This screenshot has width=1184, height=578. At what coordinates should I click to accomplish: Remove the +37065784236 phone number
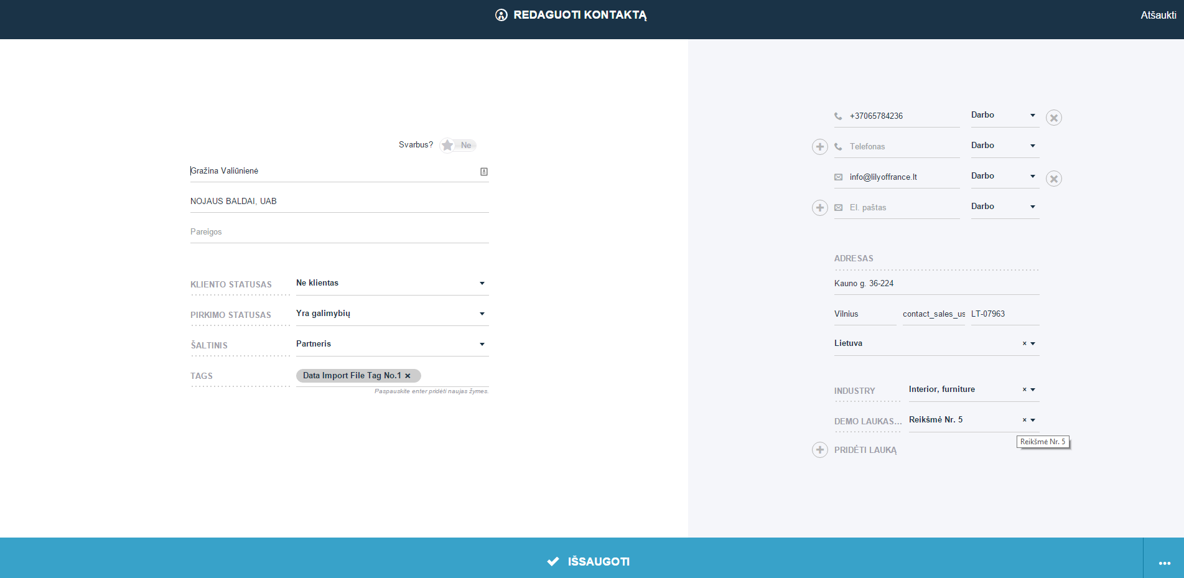pos(1053,118)
